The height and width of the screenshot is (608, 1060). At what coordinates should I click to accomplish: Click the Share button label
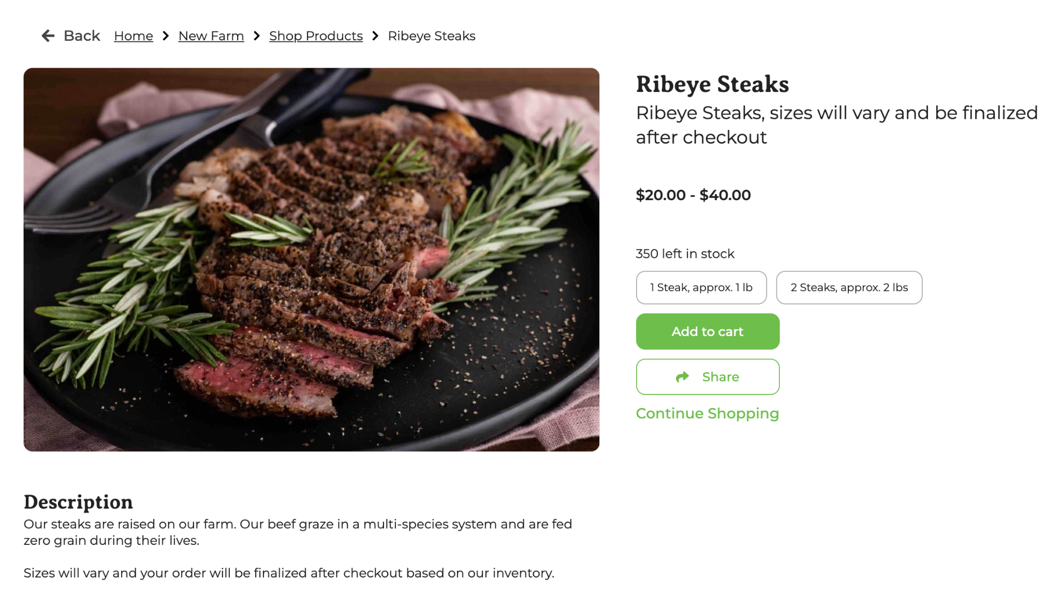click(x=720, y=377)
